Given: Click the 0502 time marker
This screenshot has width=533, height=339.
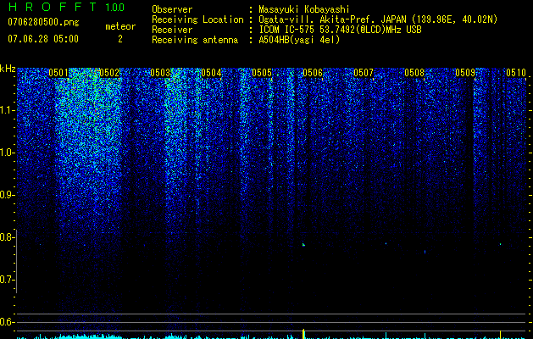Looking at the screenshot, I should click(x=109, y=73).
